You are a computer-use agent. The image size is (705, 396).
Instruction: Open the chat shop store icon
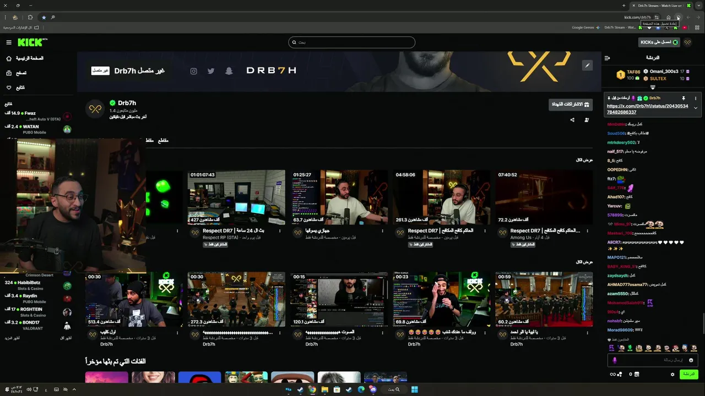coord(637,375)
